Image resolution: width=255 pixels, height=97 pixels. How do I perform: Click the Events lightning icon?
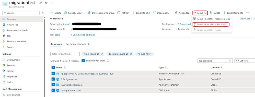4,47
